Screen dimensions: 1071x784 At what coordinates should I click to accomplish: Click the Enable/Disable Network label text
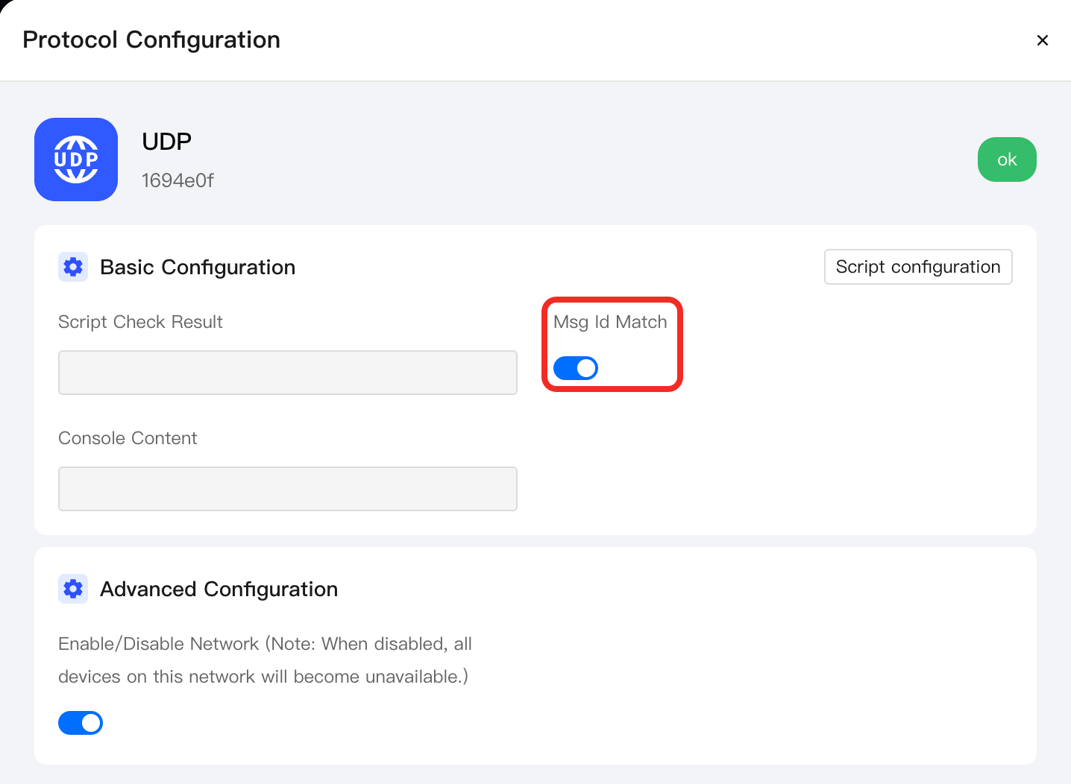159,644
